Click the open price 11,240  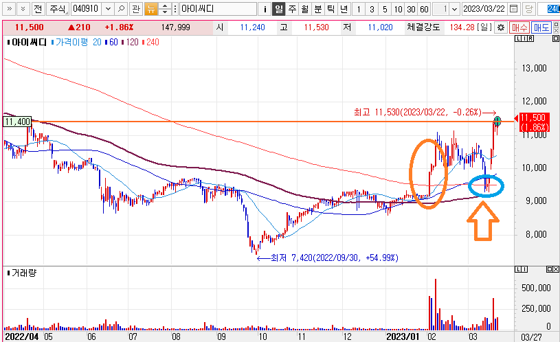252,27
